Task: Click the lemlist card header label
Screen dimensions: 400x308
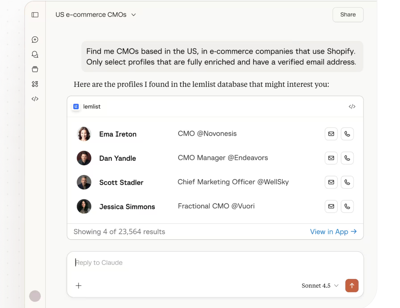Action: click(x=92, y=106)
